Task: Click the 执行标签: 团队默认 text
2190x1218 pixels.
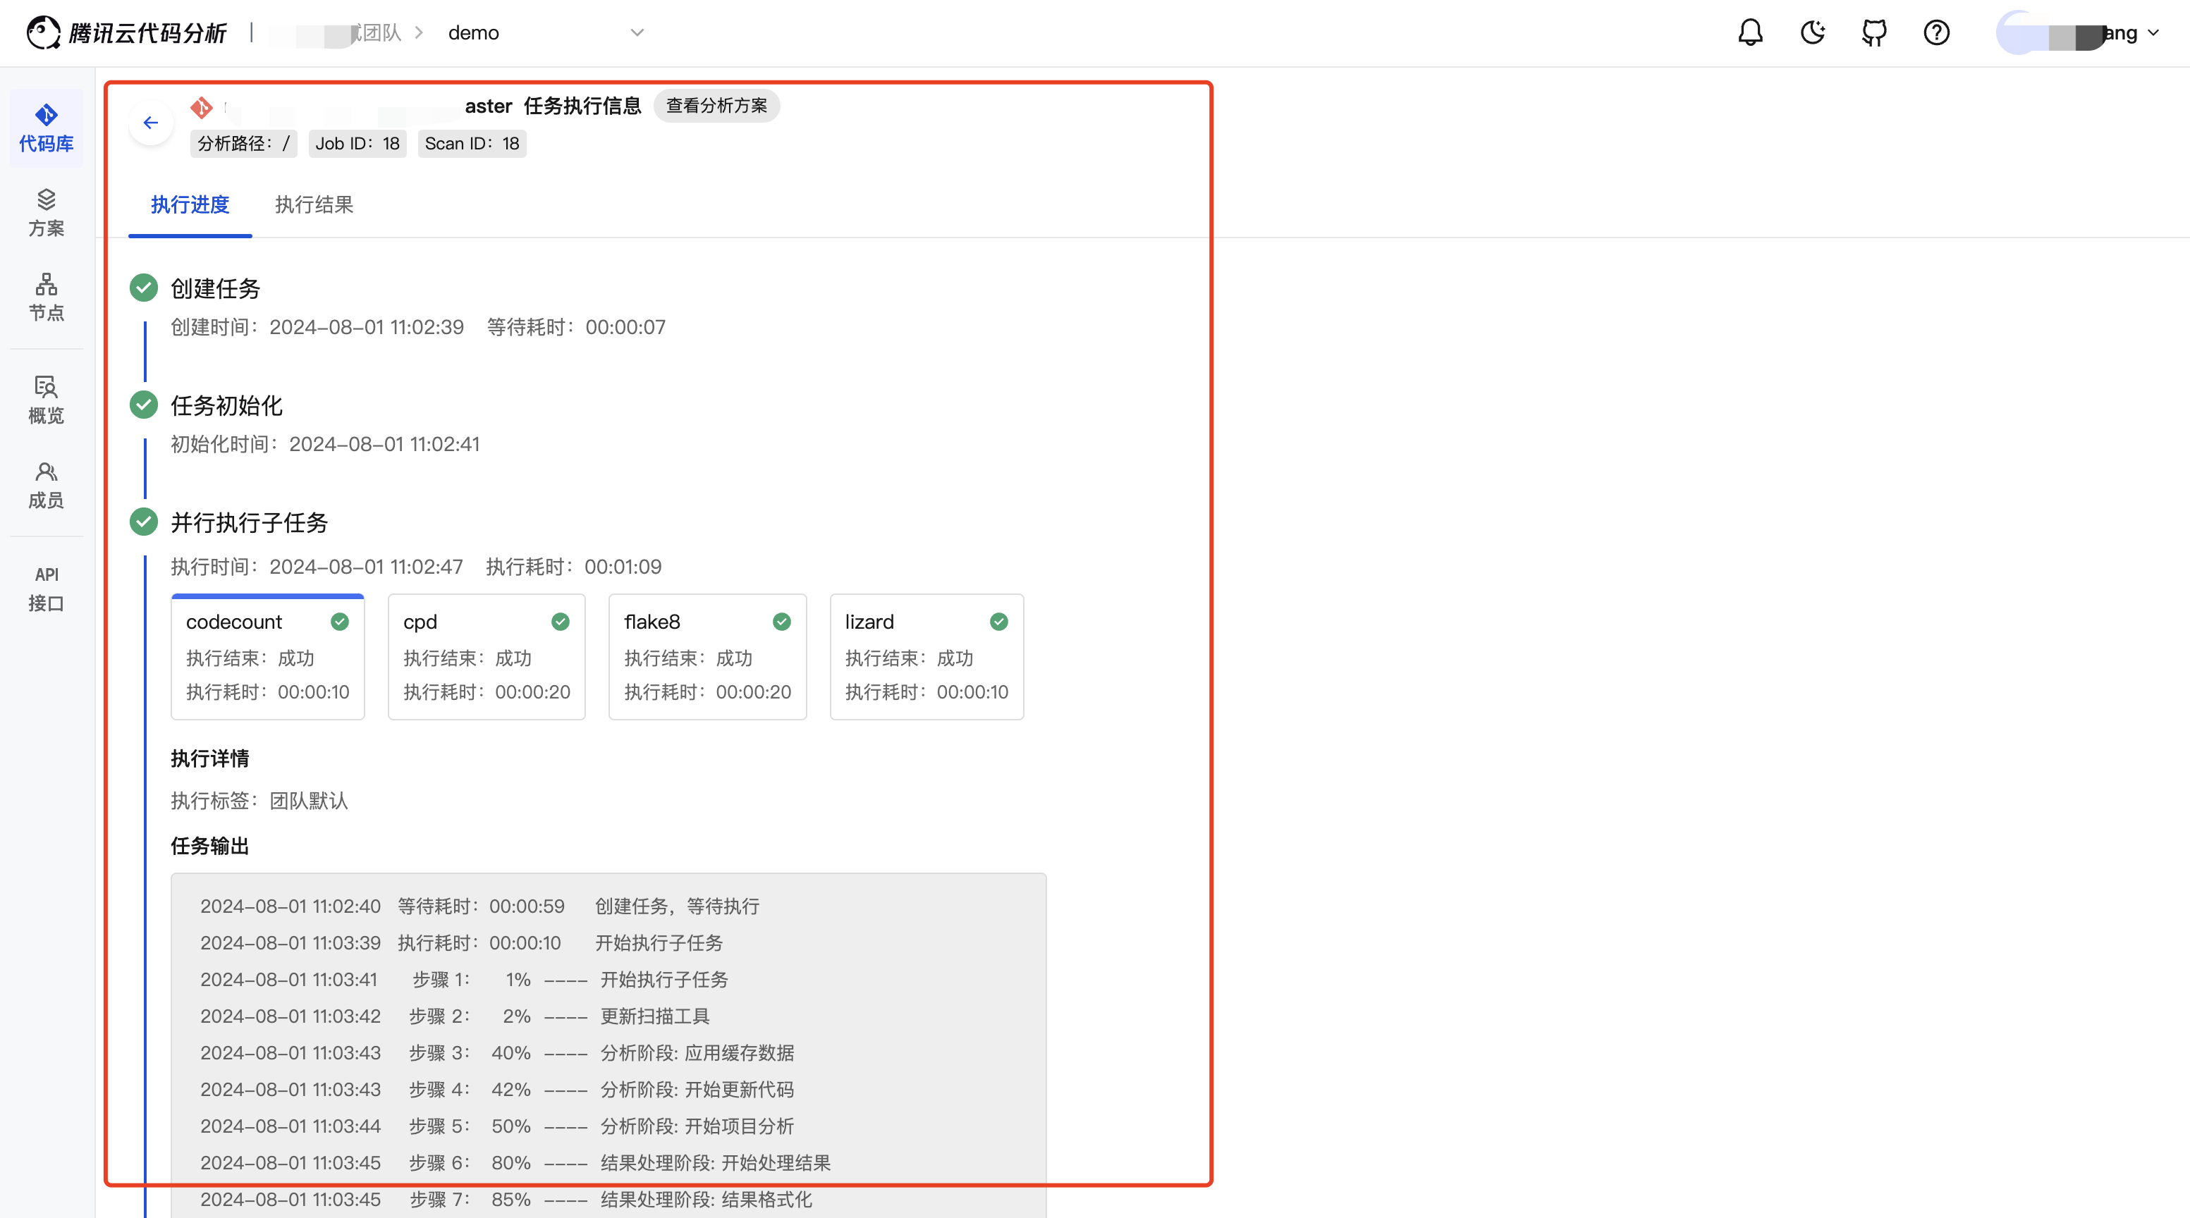Action: [259, 801]
